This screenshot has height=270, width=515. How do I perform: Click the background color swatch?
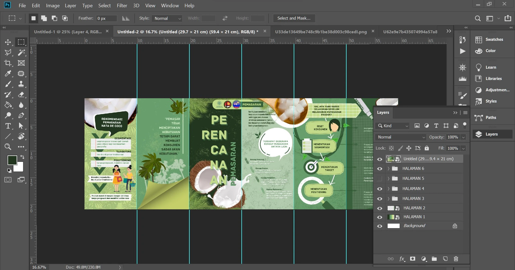pos(20,169)
